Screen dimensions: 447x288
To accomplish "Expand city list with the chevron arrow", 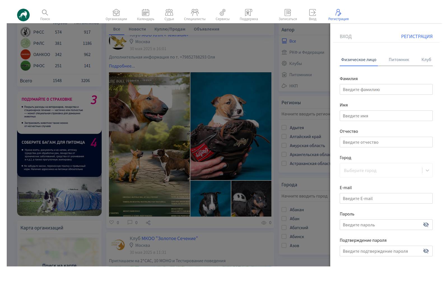I will 427,170.
